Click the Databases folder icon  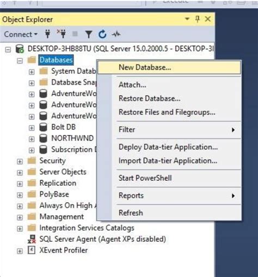point(32,60)
